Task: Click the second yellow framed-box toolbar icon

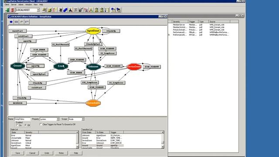Action: click(102, 10)
